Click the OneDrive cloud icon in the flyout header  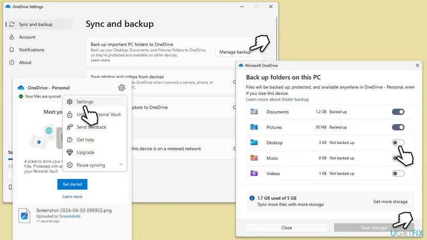click(21, 88)
